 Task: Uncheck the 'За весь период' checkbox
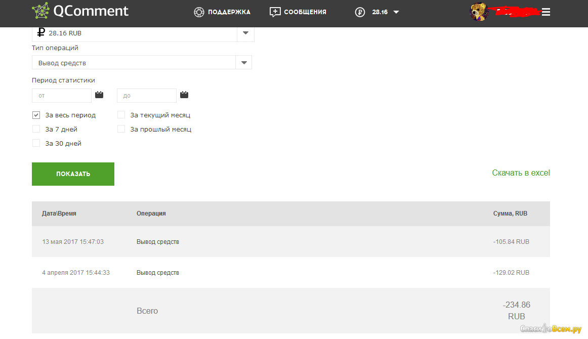point(36,115)
